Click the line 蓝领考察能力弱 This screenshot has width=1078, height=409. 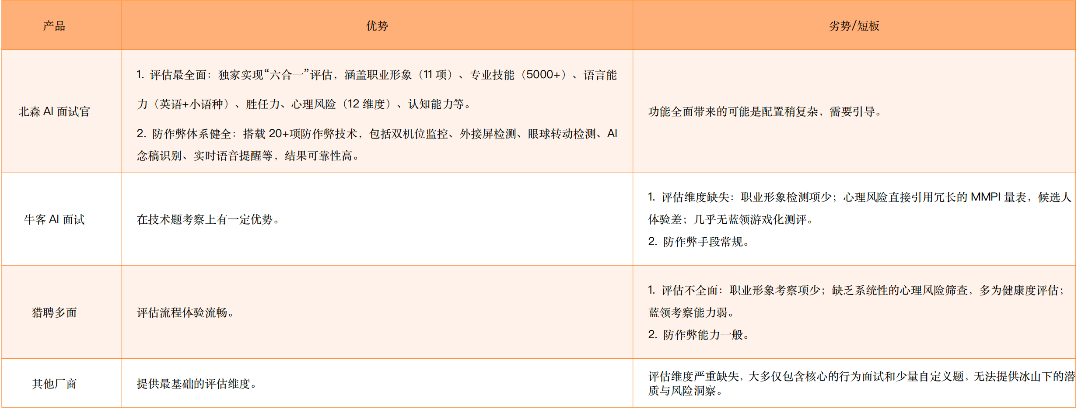[x=692, y=312]
